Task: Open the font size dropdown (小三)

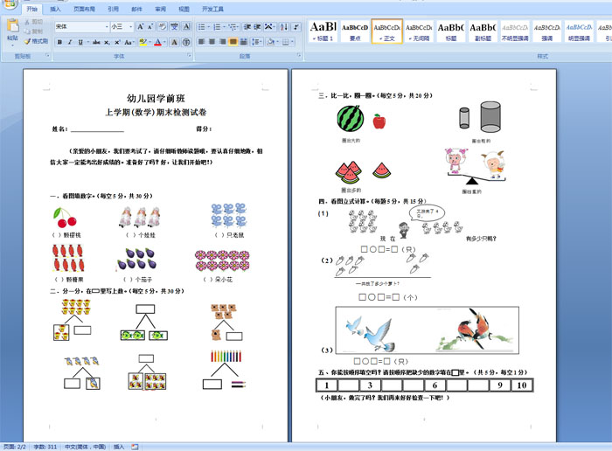Action: (131, 26)
